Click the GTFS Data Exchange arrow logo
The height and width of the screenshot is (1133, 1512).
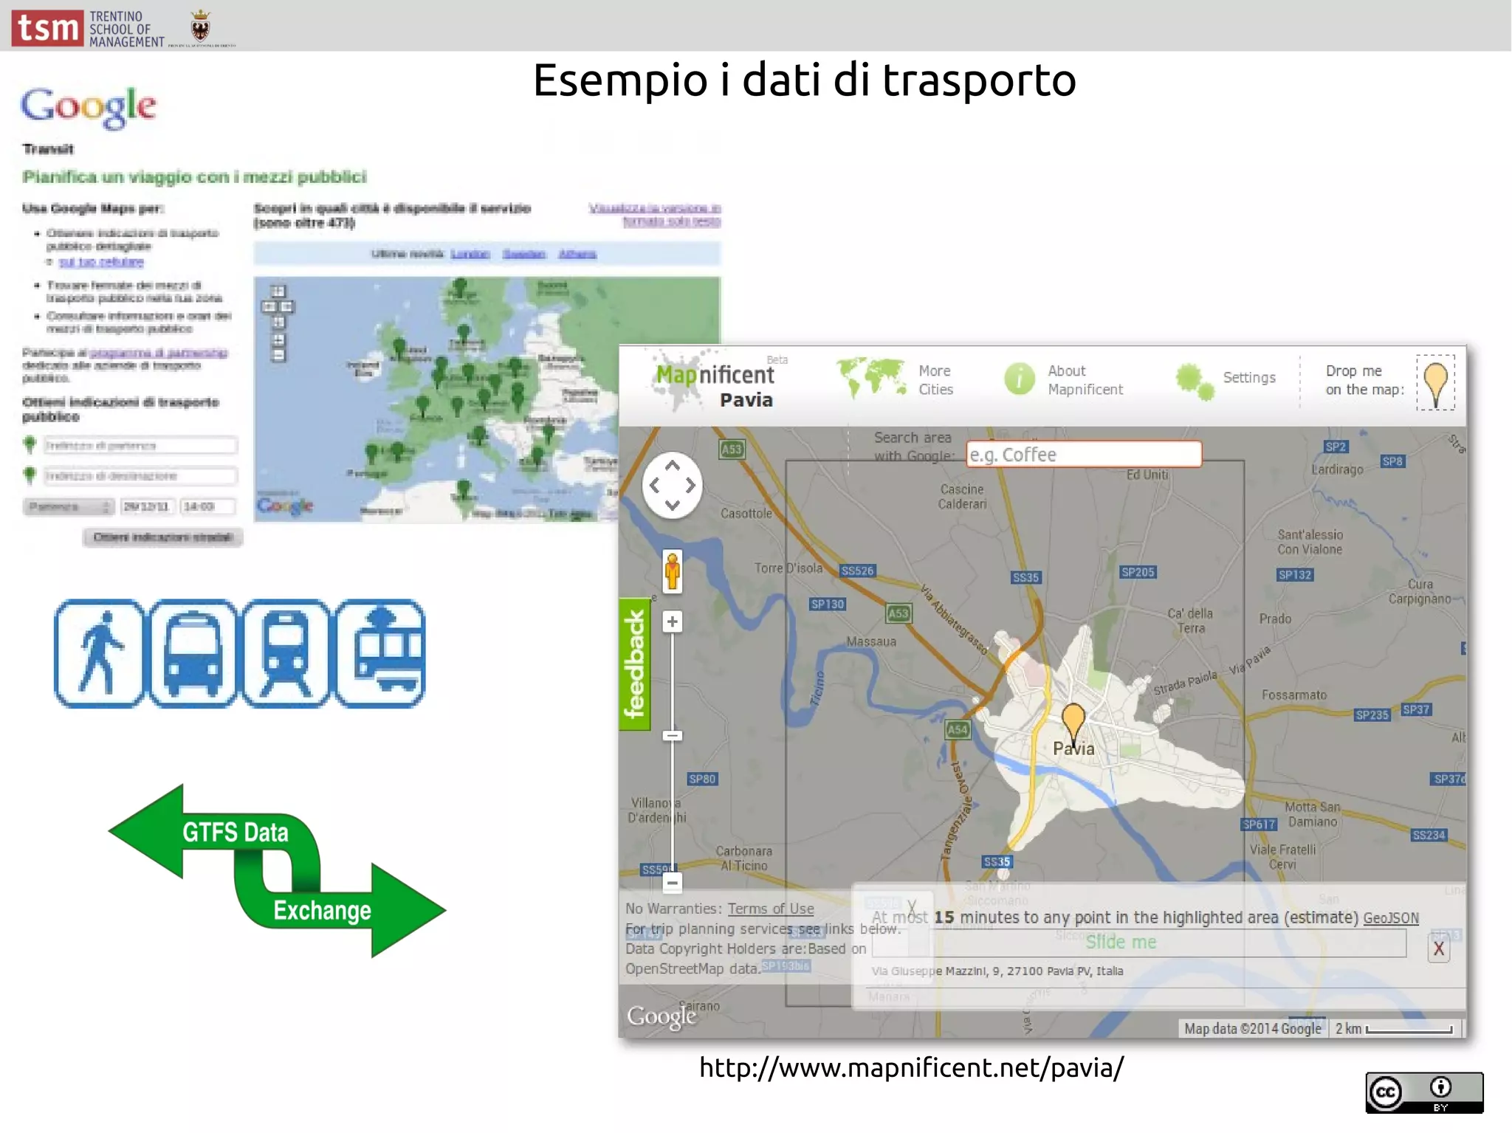click(277, 871)
